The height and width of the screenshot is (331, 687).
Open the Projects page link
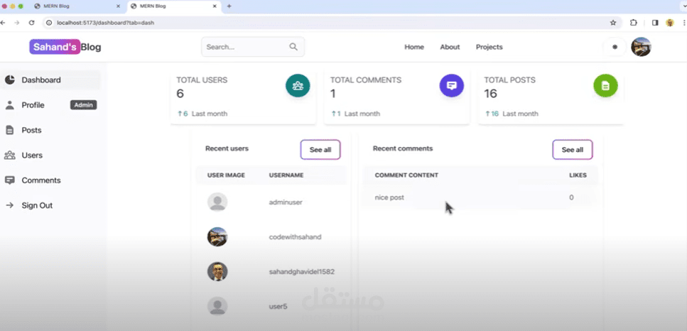[489, 47]
